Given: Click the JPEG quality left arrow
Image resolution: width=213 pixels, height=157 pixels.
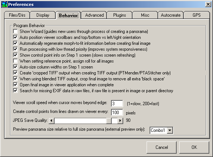Looking at the screenshot, I should click(x=51, y=121).
